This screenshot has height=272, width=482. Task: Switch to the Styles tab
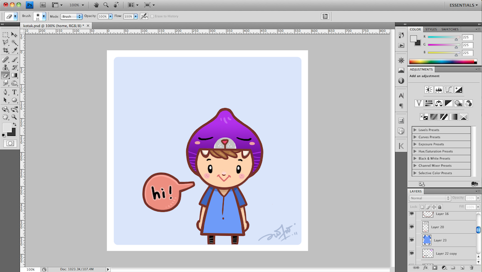(431, 30)
